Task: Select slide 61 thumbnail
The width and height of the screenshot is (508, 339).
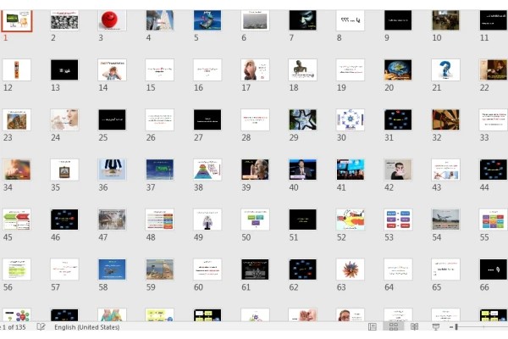Action: [x=255, y=269]
